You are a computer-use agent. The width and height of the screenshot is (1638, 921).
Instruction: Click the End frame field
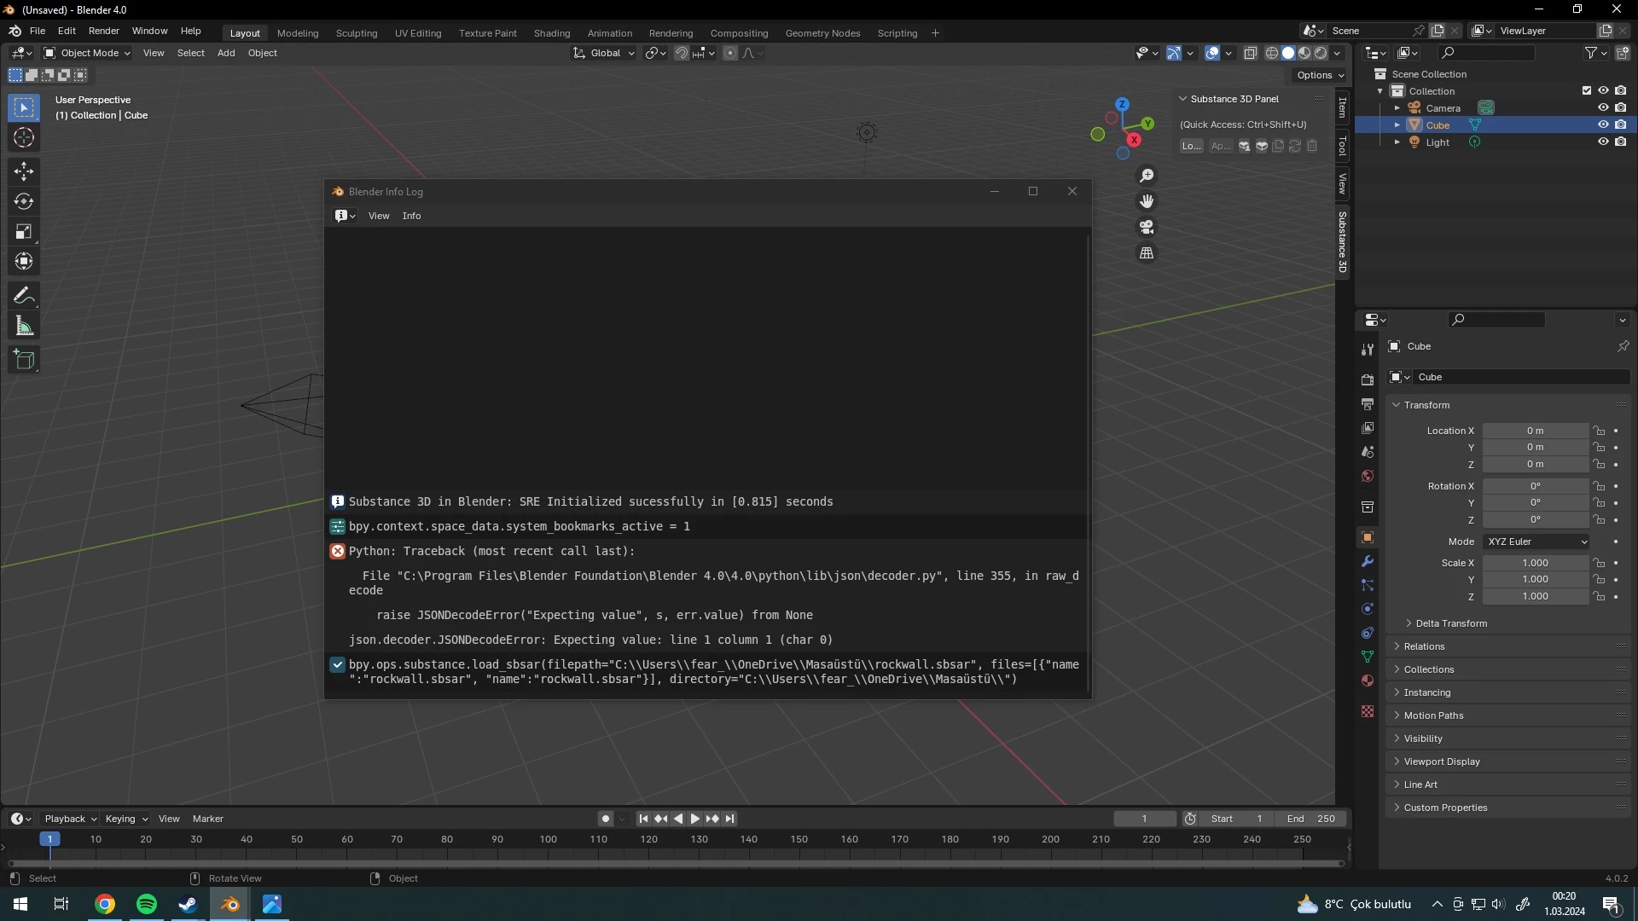[1310, 819]
